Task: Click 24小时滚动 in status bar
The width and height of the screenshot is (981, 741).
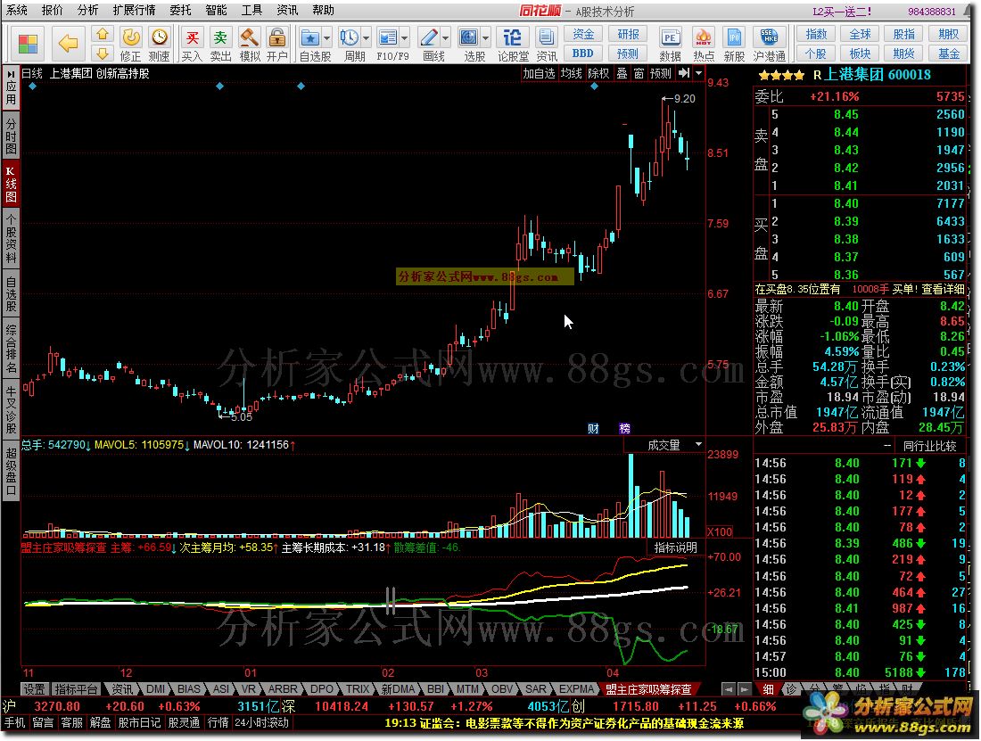Action: 262,723
